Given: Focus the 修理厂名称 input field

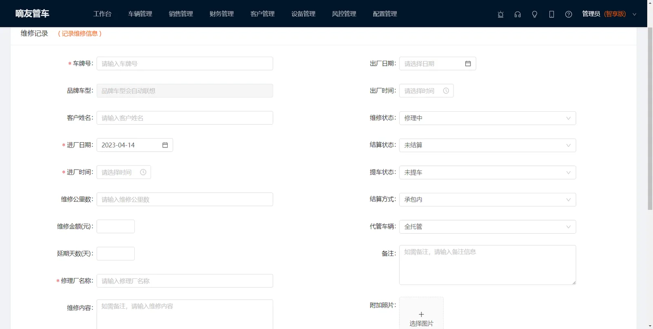Looking at the screenshot, I should click(x=185, y=281).
